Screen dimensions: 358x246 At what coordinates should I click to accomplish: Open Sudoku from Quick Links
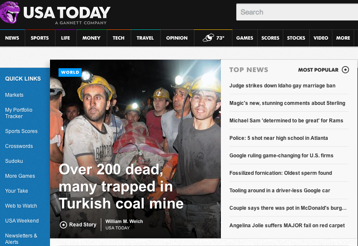[x=14, y=161]
